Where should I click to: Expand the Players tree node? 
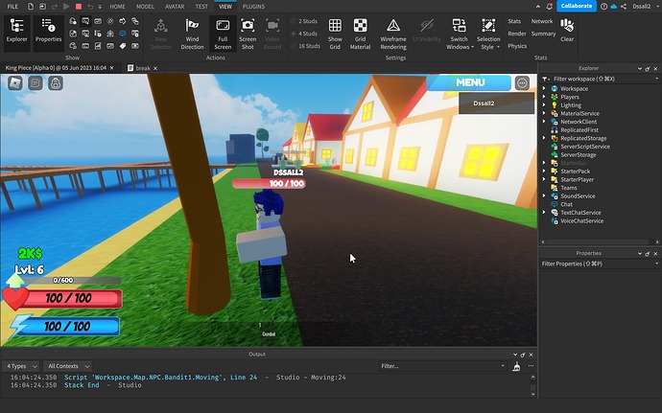pyautogui.click(x=544, y=97)
